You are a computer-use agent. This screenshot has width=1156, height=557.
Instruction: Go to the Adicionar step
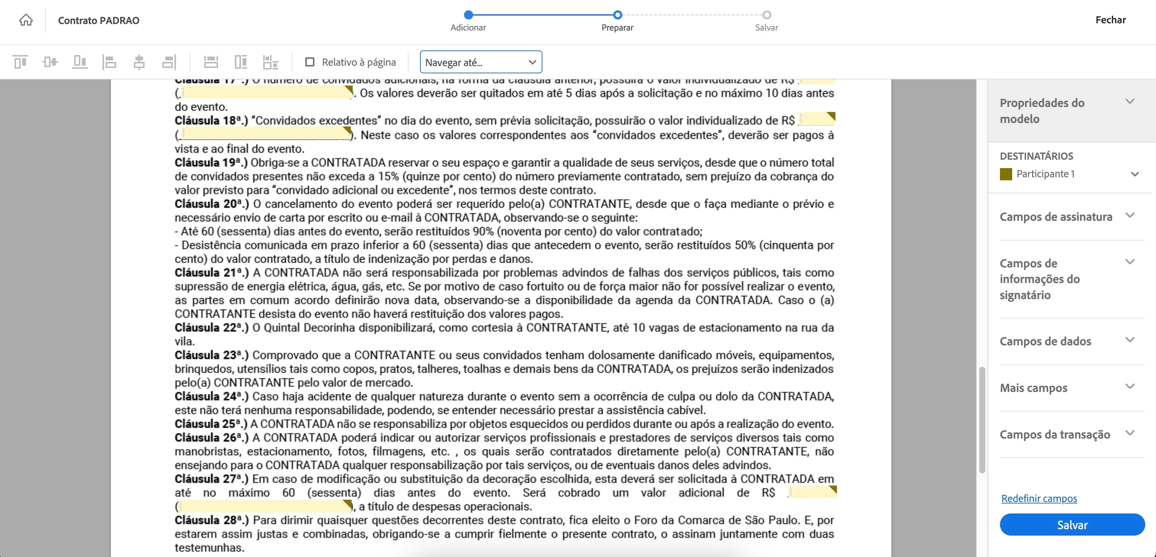tap(469, 15)
